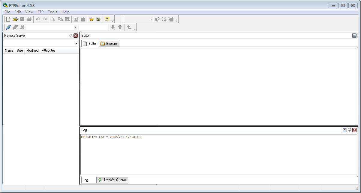Maximize the Editor panel

click(354, 36)
